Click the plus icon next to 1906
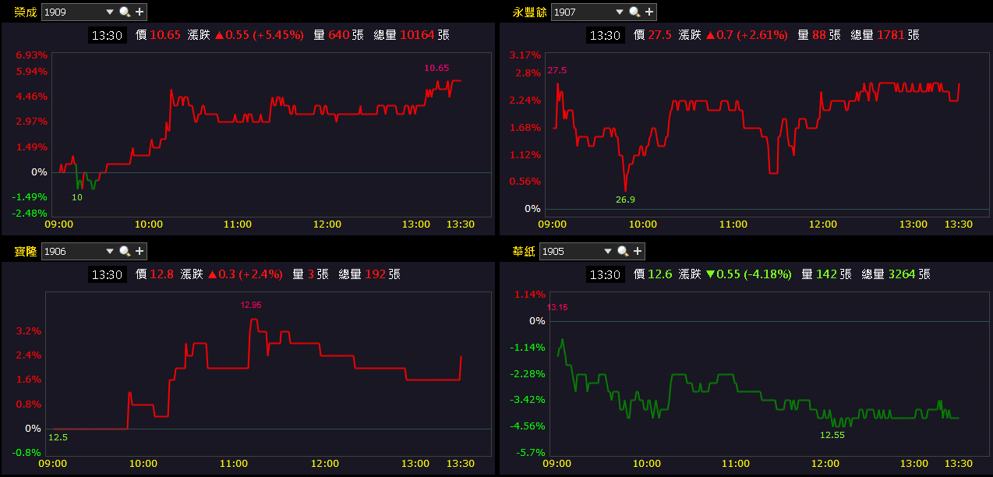993x477 pixels. click(140, 251)
